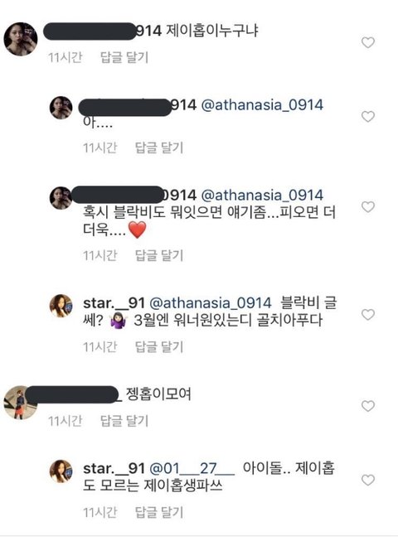Heart the 블락비 글쎄 reply by star.__91

click(368, 315)
